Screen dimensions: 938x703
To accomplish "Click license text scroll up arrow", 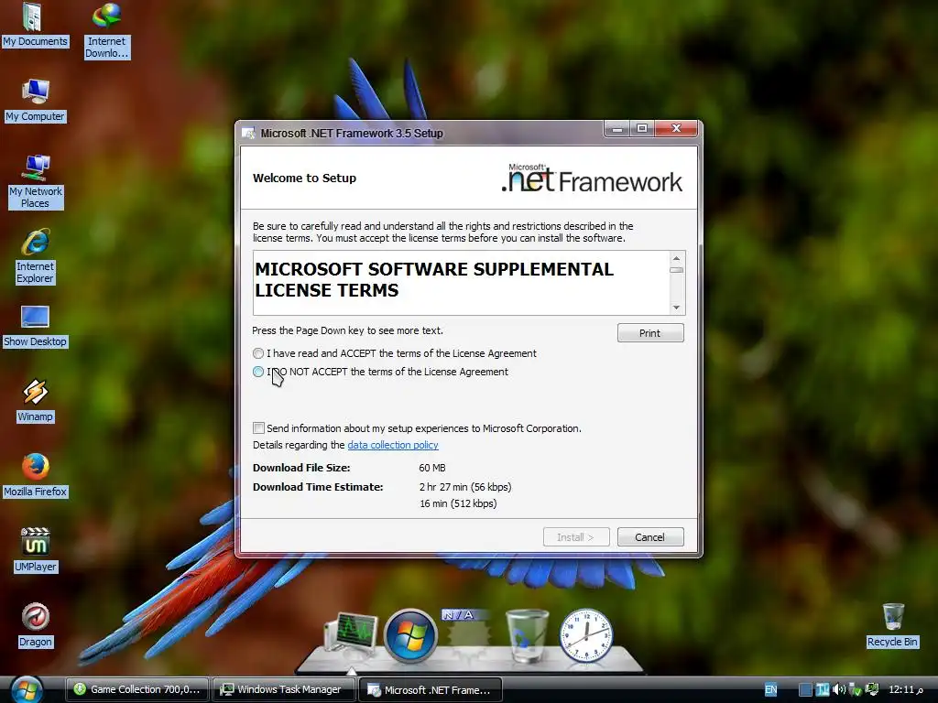I will click(677, 258).
